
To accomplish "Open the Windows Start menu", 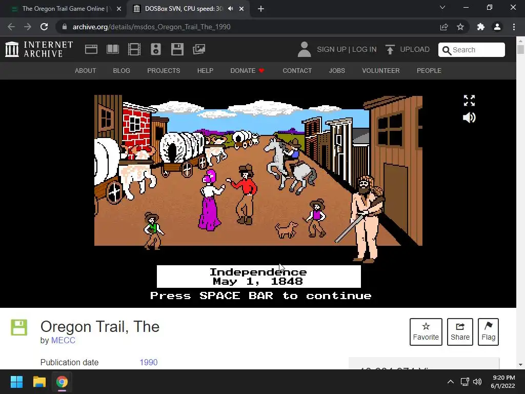I will tap(16, 382).
